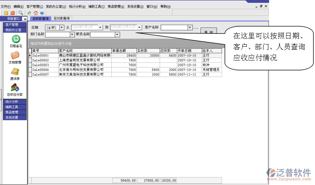Sort by the 开单日期 column header
Image resolution: width=315 pixels, height=185 pixels.
tap(189, 50)
